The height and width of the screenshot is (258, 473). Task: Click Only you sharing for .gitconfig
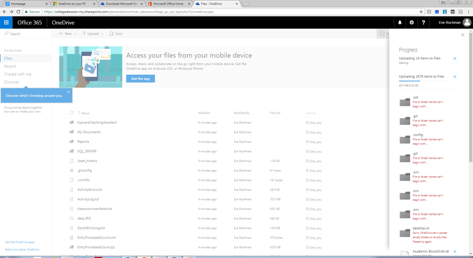(x=314, y=171)
